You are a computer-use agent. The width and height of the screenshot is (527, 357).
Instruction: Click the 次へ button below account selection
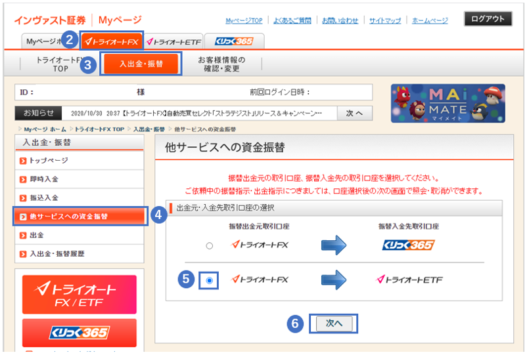coord(334,324)
